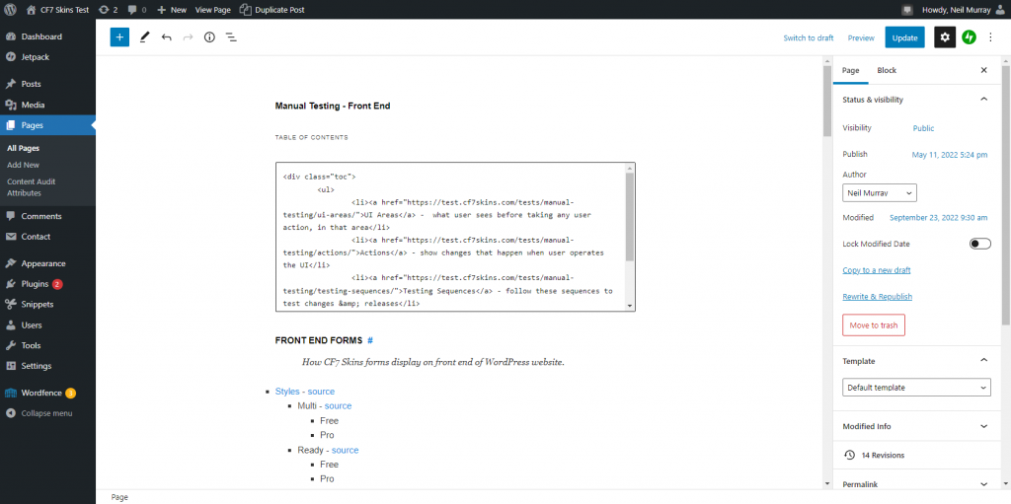
Task: Open the List View icon
Action: 231,37
